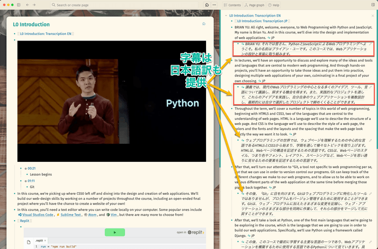Jump to timestamp 01:11

click(31, 181)
